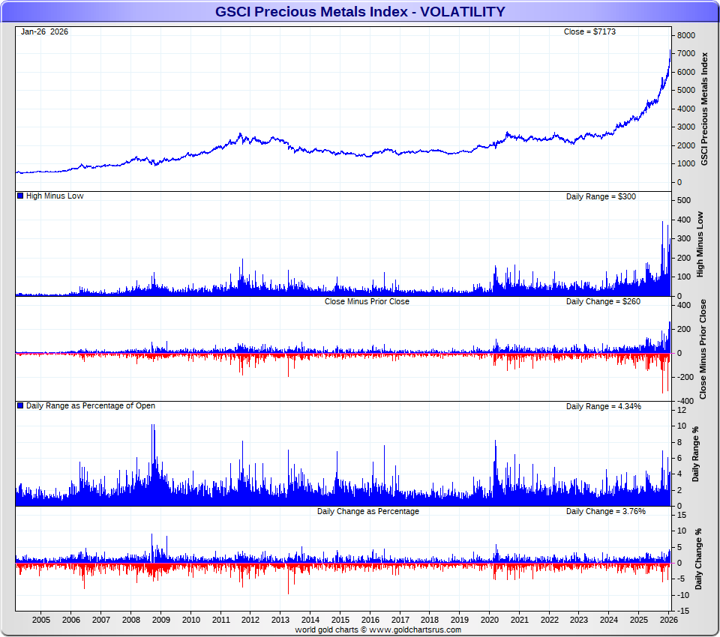Click the vertical GSCI Precious Metals Index axis title
The image size is (720, 637).
(x=703, y=109)
